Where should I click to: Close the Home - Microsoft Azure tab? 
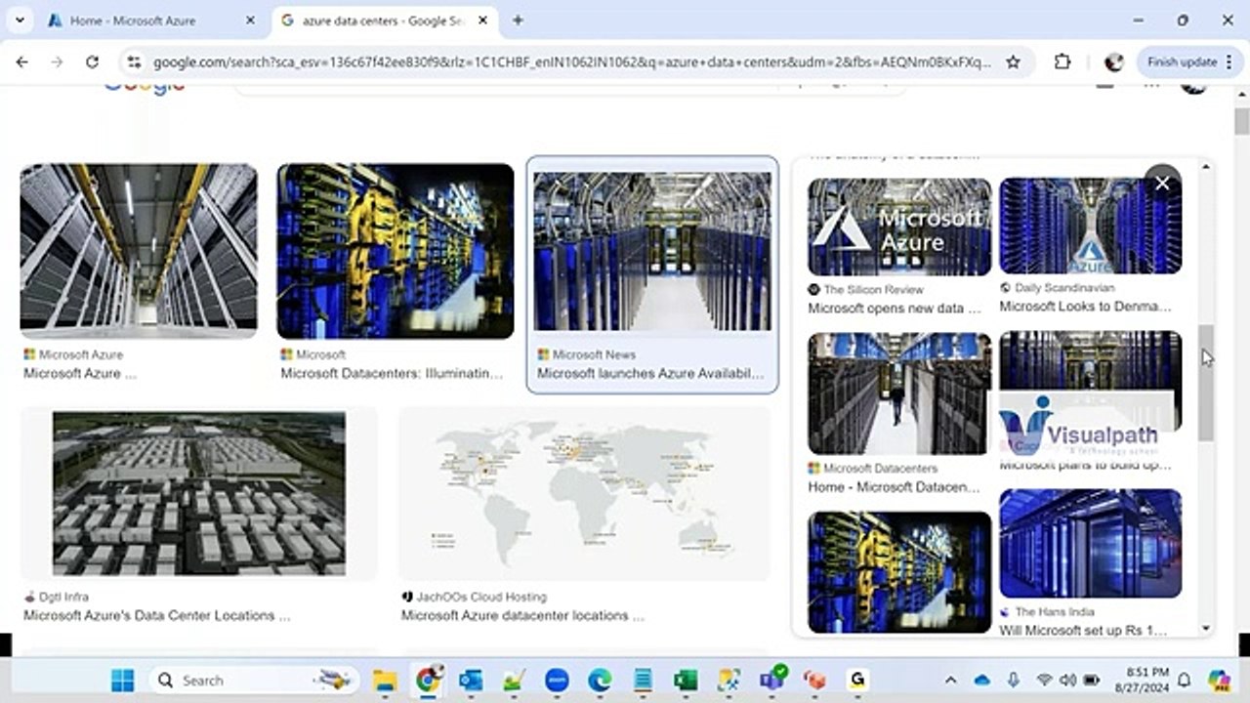(x=250, y=21)
